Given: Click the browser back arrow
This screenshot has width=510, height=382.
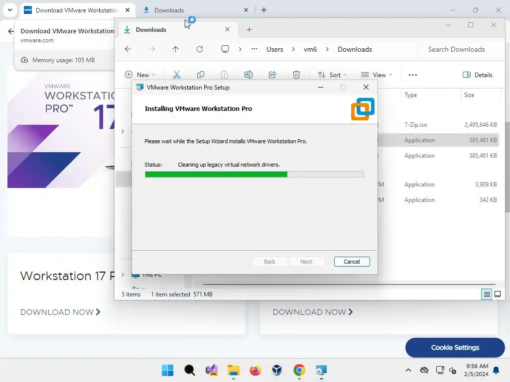Looking at the screenshot, I should click(11, 31).
